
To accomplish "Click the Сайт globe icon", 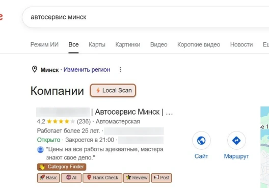I will coord(201,141).
